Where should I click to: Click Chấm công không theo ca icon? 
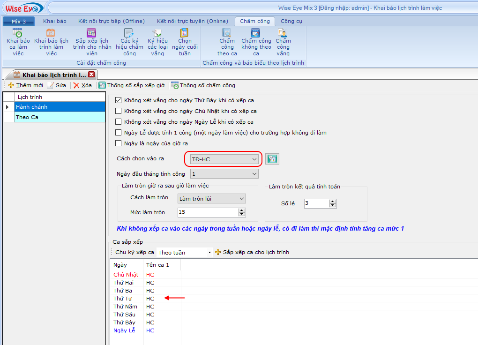[x=256, y=33]
